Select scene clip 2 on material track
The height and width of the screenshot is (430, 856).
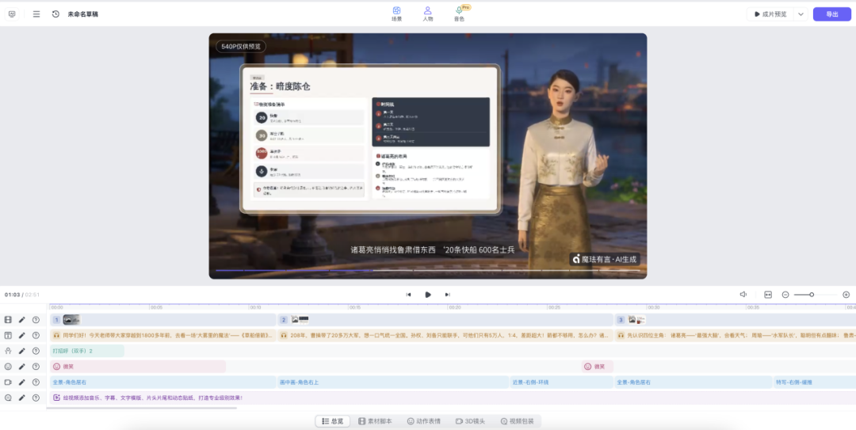click(x=445, y=320)
